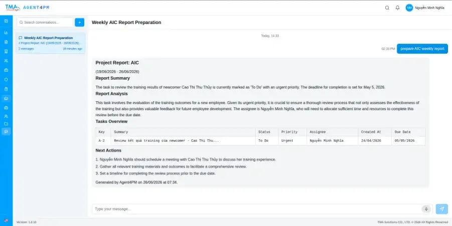Open the folder icon in sidebar

(x=6, y=124)
